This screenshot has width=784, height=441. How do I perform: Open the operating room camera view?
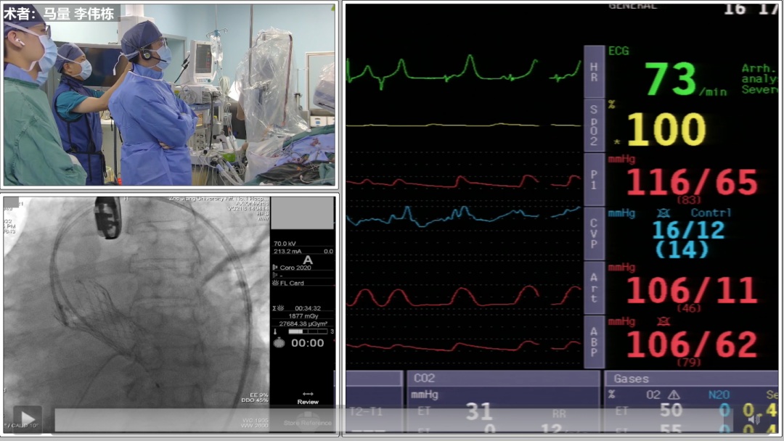click(x=169, y=94)
